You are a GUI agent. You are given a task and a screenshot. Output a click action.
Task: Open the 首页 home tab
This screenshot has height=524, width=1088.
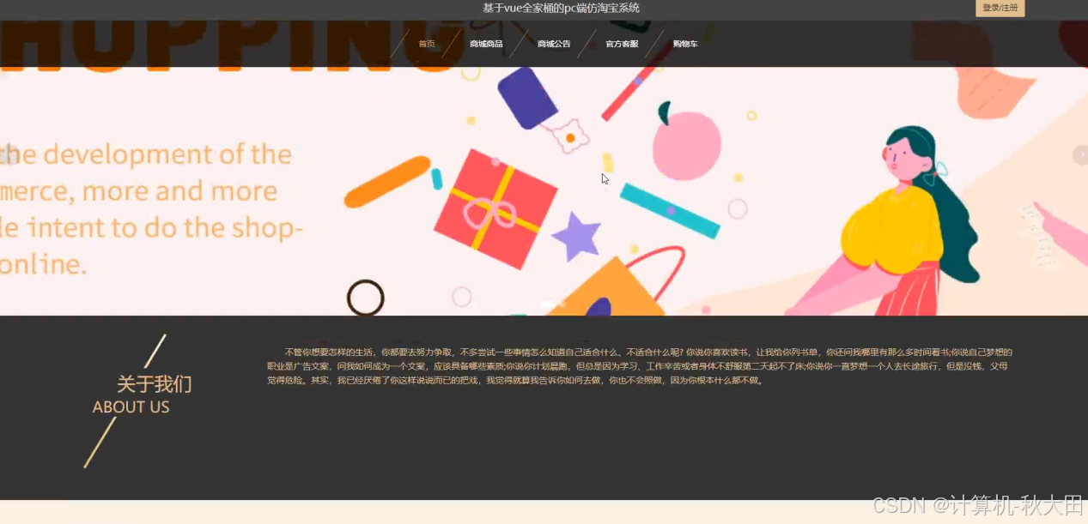click(427, 44)
